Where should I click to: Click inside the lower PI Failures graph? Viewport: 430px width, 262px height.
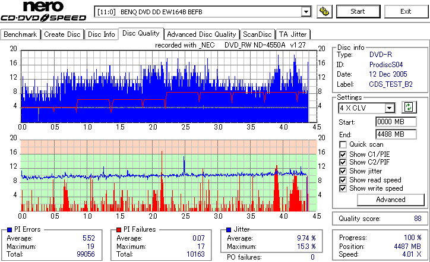click(x=169, y=176)
